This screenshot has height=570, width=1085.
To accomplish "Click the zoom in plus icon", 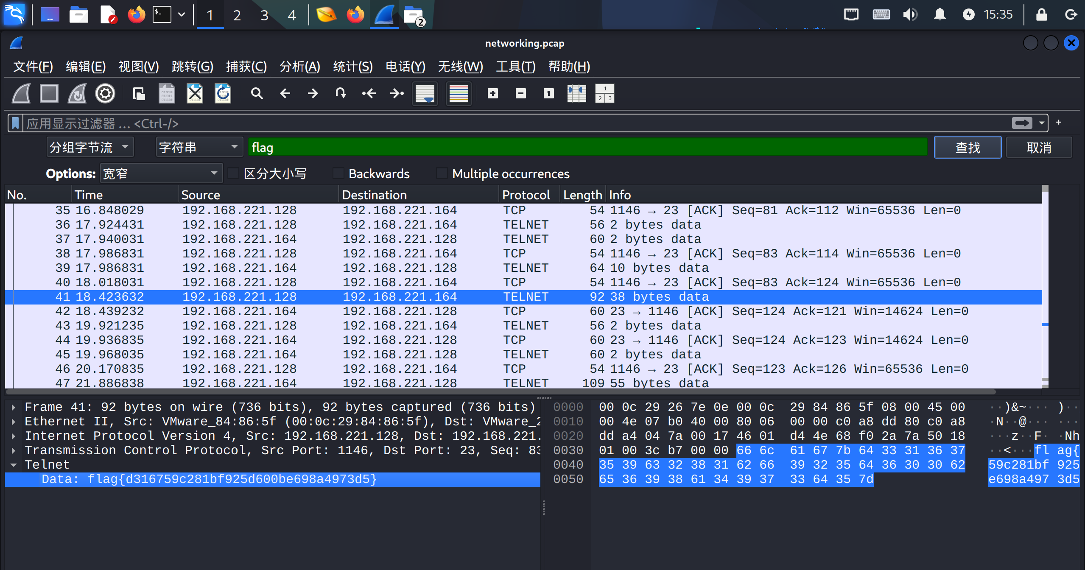I will click(x=492, y=93).
